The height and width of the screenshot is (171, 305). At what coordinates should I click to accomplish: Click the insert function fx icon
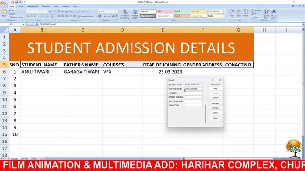pyautogui.click(x=37, y=24)
